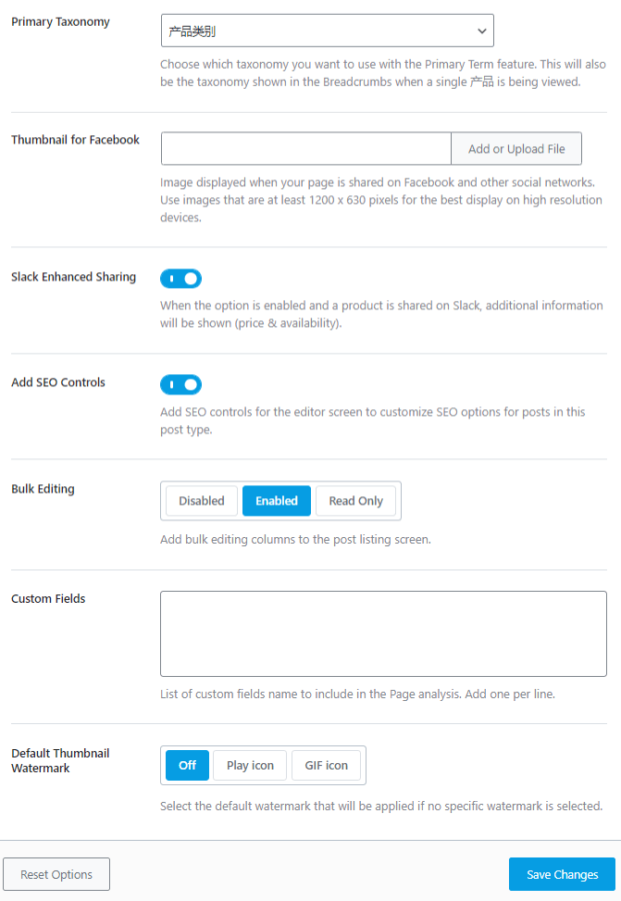621x901 pixels.
Task: Disable the Add SEO Controls switch
Action: [x=181, y=384]
